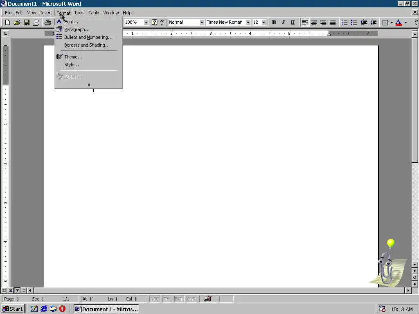Toggle the TRK track changes indicator
Viewport: 419px width, 314px height.
[167, 299]
